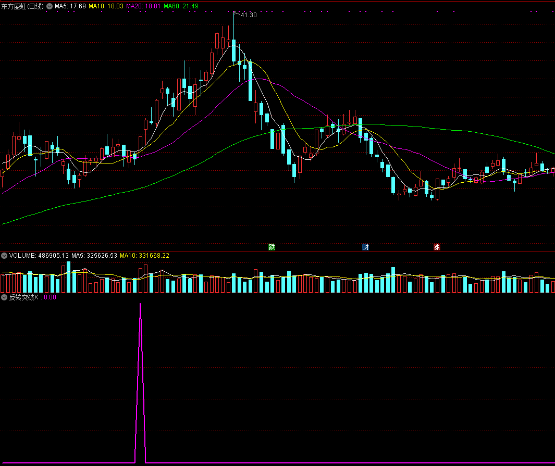
Task: Click the blue 财 marker icon
Action: [x=366, y=247]
